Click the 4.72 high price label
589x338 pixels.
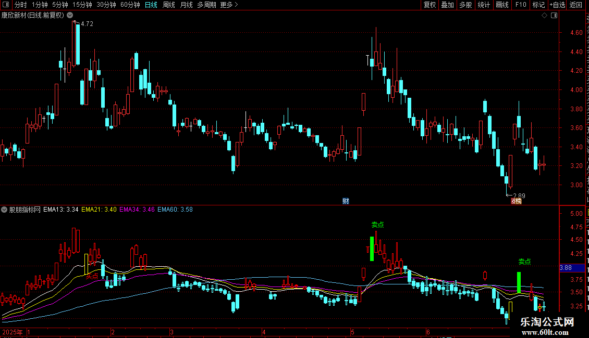87,23
